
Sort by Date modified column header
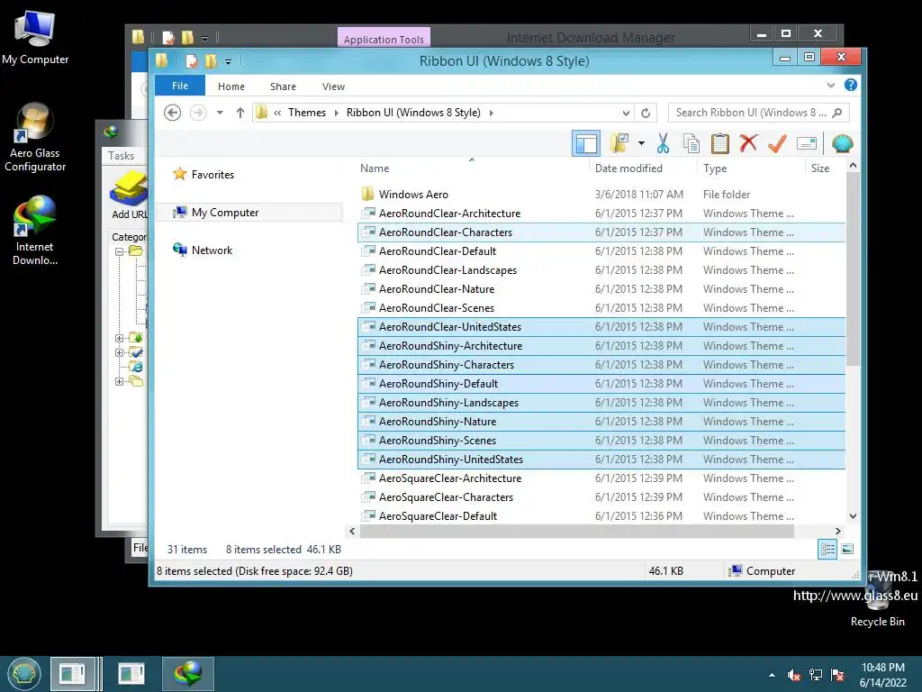pos(628,168)
